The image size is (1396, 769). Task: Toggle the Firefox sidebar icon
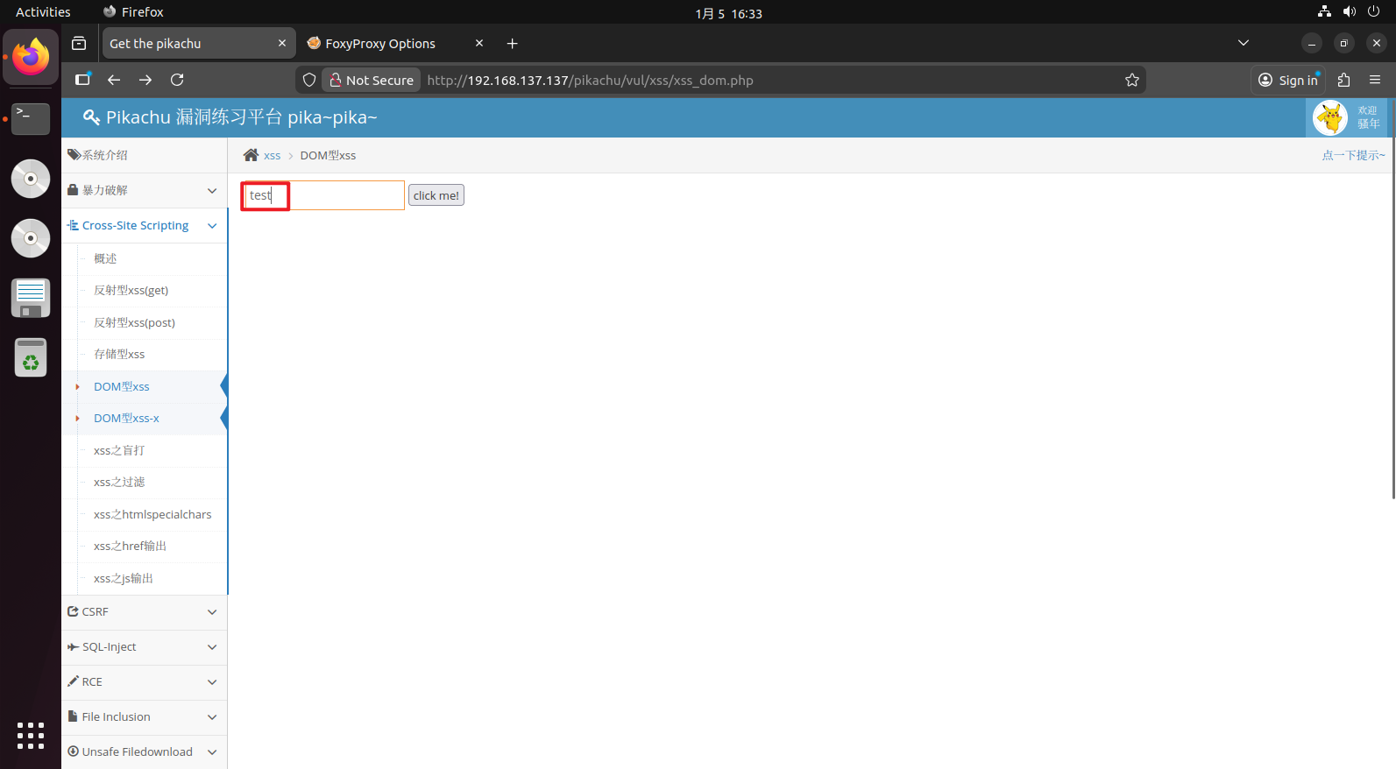pos(82,80)
